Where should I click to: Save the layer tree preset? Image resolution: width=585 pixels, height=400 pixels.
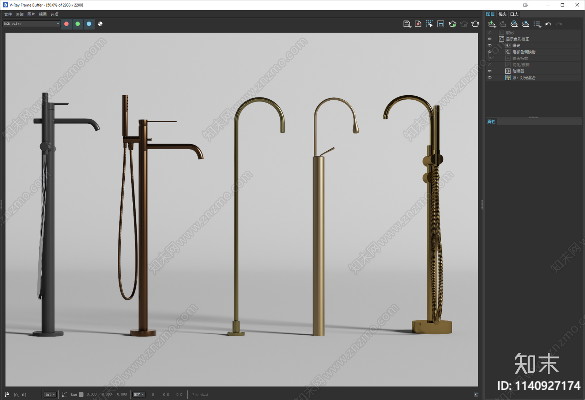click(x=514, y=24)
